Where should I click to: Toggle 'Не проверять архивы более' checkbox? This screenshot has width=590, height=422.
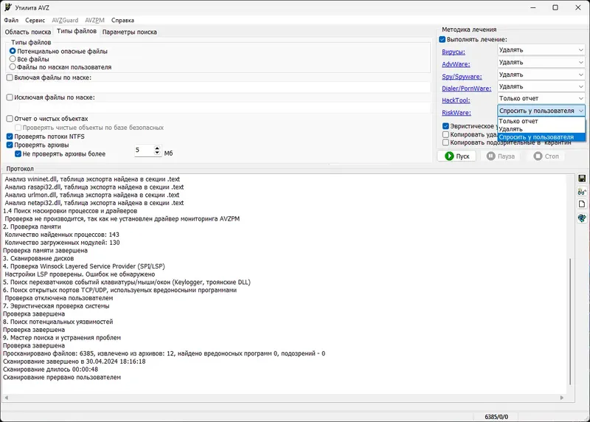18,153
